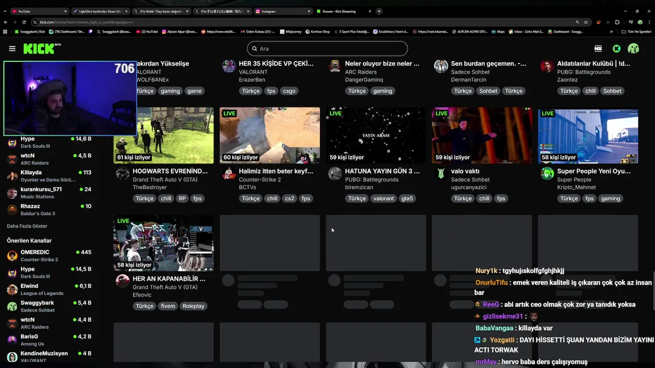Go back with browser back arrow
The height and width of the screenshot is (368, 655).
(6, 22)
